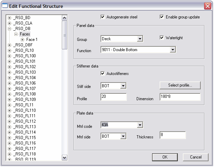Select the _RSO_FL111 tree item
The width and height of the screenshot is (214, 167).
(24, 116)
